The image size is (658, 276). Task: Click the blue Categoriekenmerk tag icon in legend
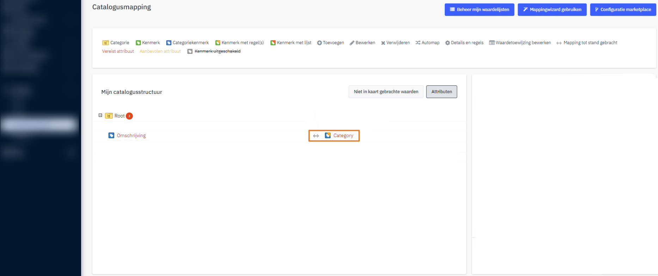click(169, 43)
